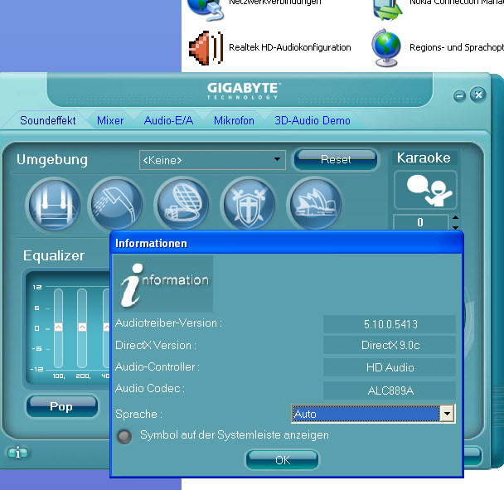504x490 pixels.
Task: Apply the Pop equalizer preset
Action: tap(62, 407)
